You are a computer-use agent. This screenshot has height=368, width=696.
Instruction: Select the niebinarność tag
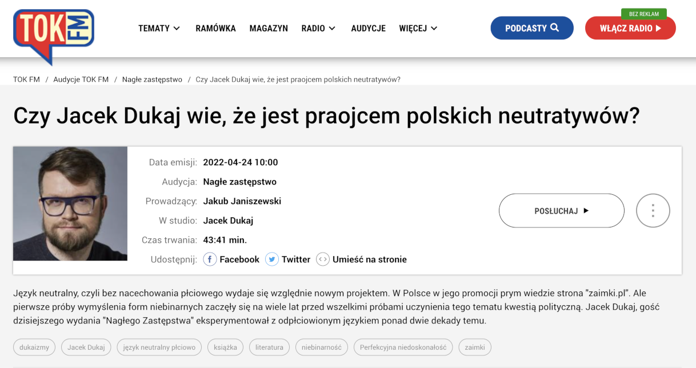click(322, 347)
